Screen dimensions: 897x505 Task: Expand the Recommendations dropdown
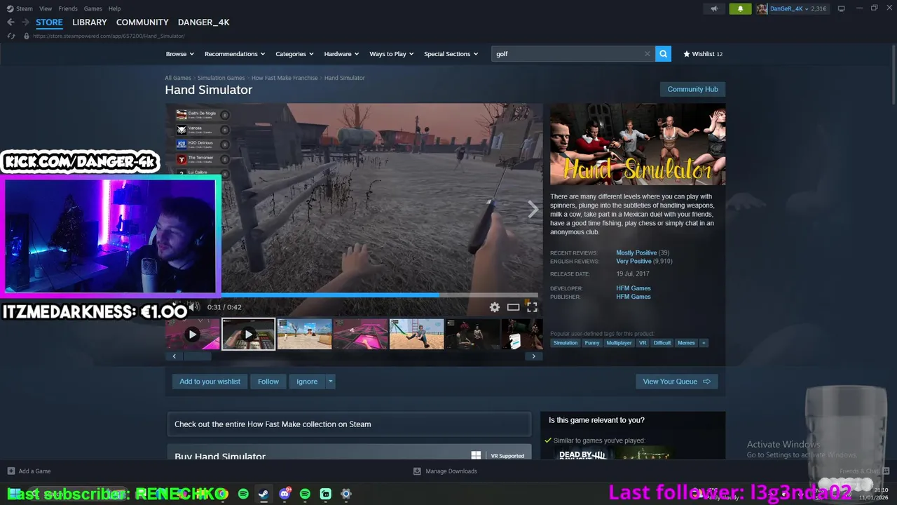[x=235, y=54]
